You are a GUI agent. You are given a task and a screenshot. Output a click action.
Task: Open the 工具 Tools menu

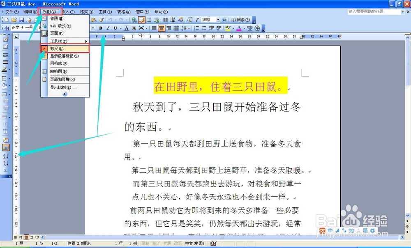105,12
